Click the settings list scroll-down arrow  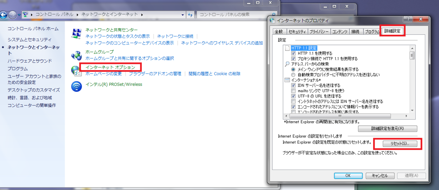pos(412,110)
